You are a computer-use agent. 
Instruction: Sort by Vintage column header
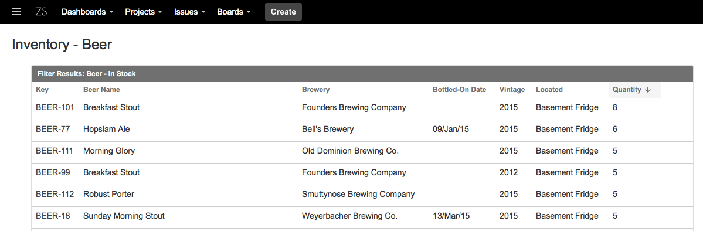[512, 90]
